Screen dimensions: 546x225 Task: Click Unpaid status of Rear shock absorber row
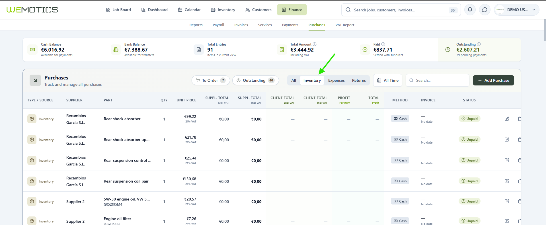(x=469, y=119)
